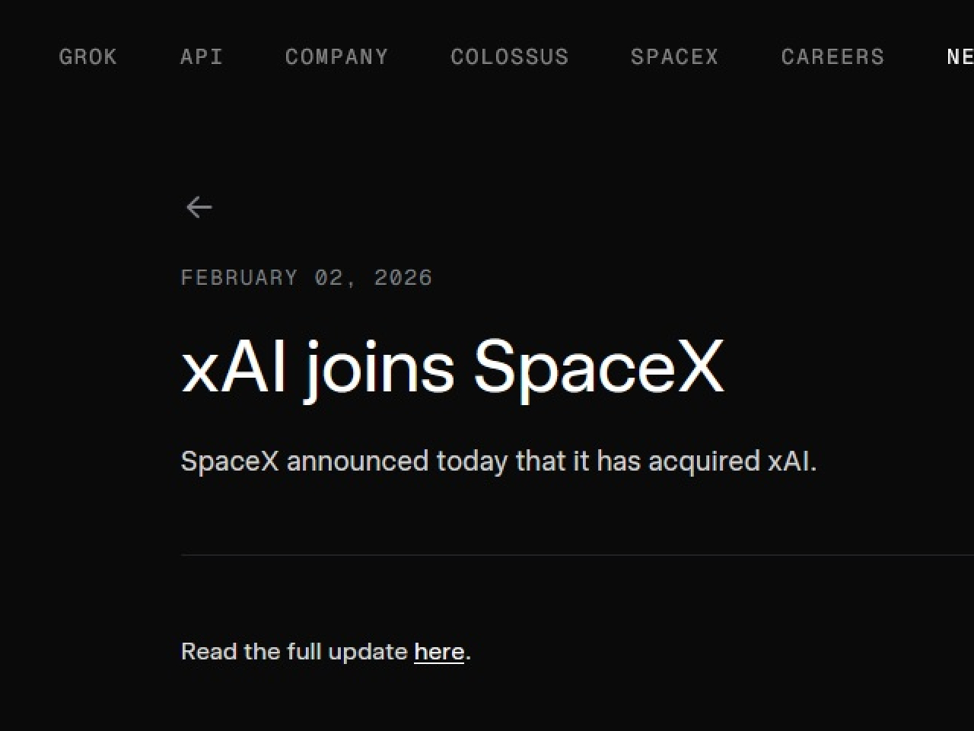Select the FEBRUARY 02, 2026 date label
The image size is (974, 731).
pos(306,277)
